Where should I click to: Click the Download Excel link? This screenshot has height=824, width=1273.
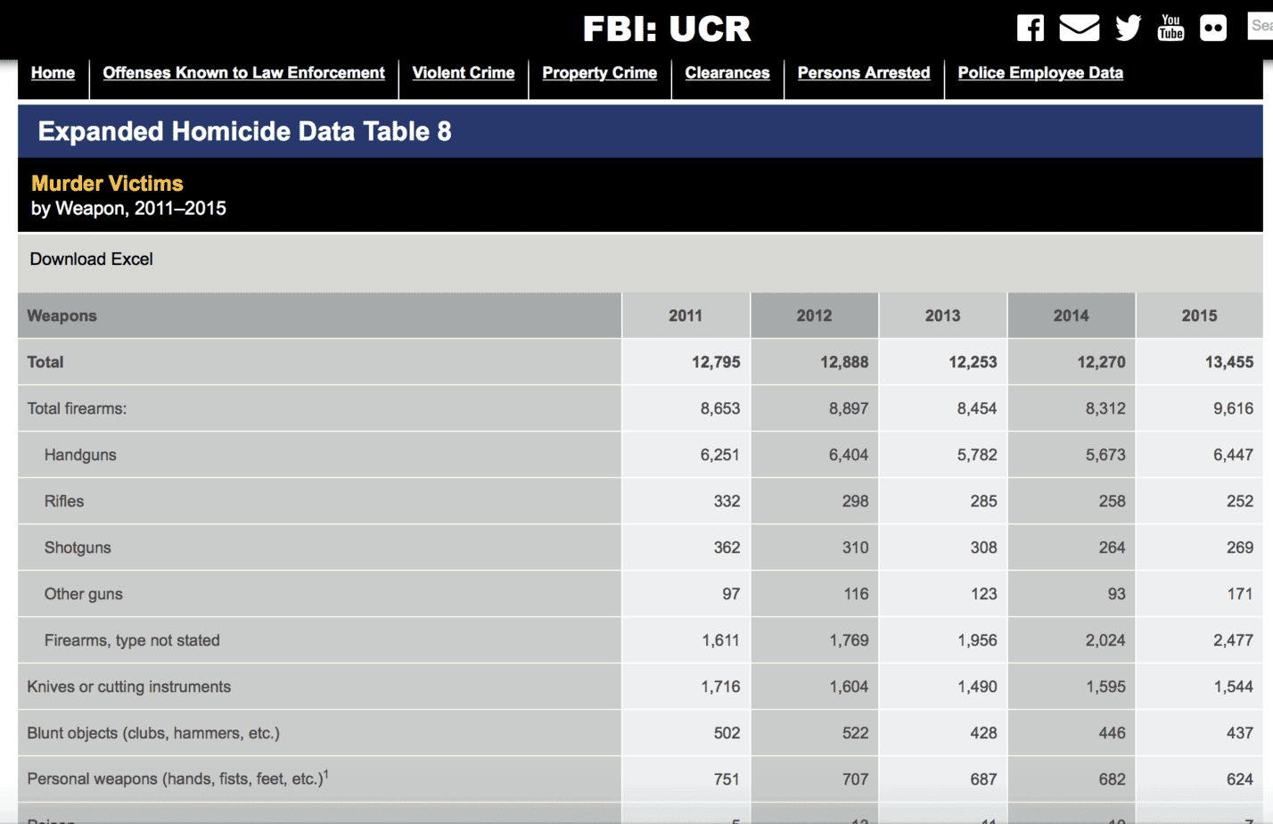(92, 260)
